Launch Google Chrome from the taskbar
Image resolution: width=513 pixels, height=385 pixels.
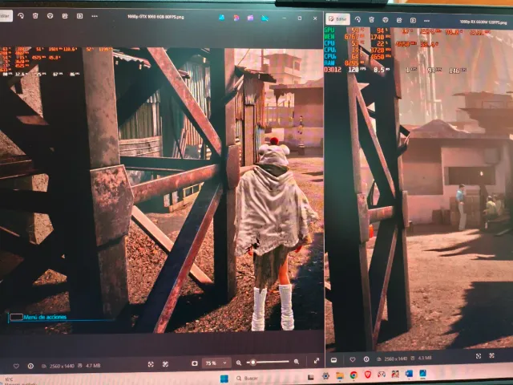click(353, 375)
